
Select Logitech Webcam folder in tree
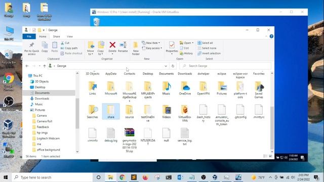48,139
